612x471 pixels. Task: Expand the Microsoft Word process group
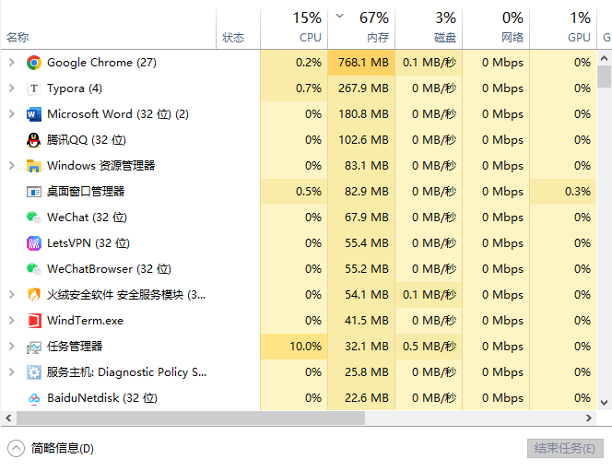pos(12,114)
